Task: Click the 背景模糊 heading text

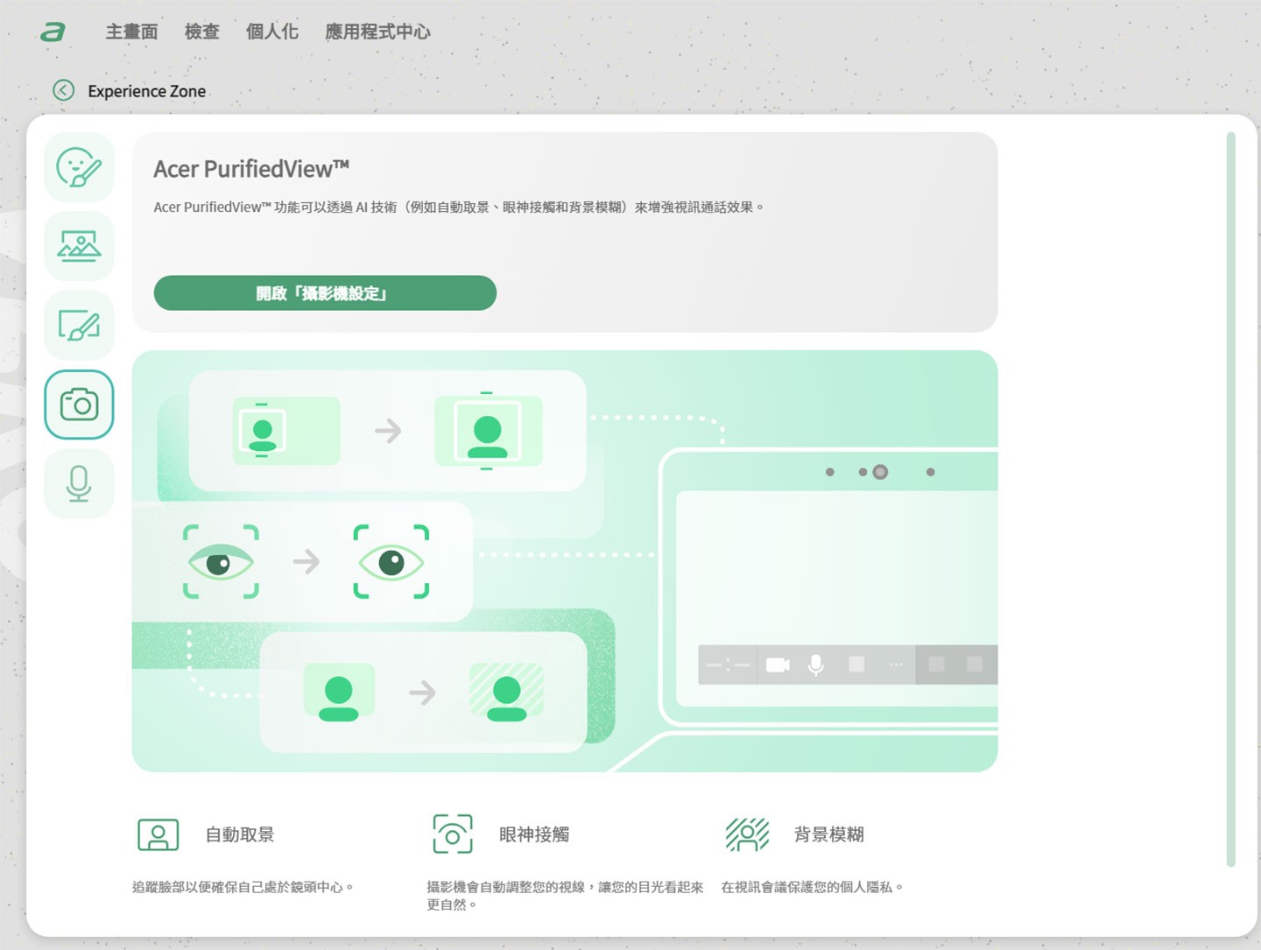Action: [828, 834]
